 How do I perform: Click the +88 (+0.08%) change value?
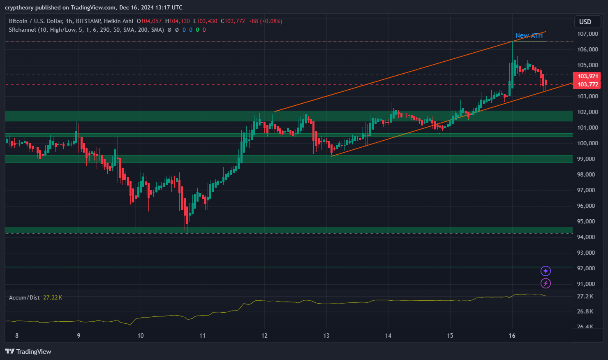(266, 21)
